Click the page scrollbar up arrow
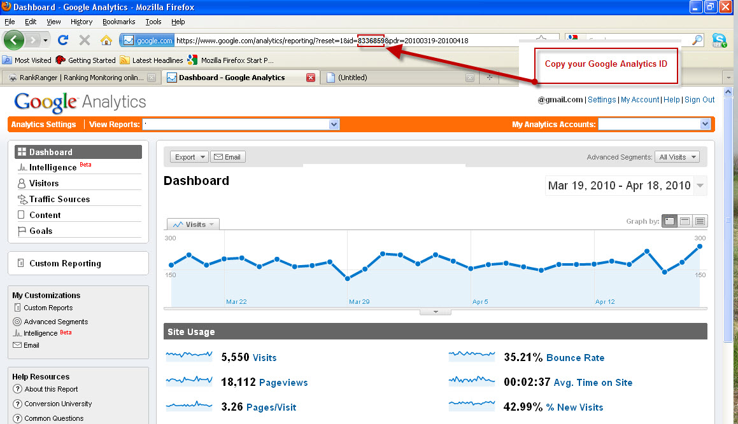The height and width of the screenshot is (424, 738). click(x=728, y=92)
